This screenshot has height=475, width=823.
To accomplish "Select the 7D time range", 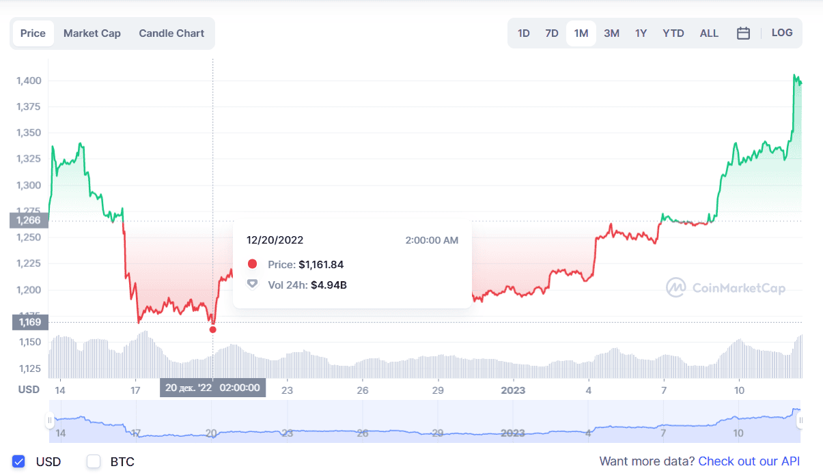I will pos(552,33).
